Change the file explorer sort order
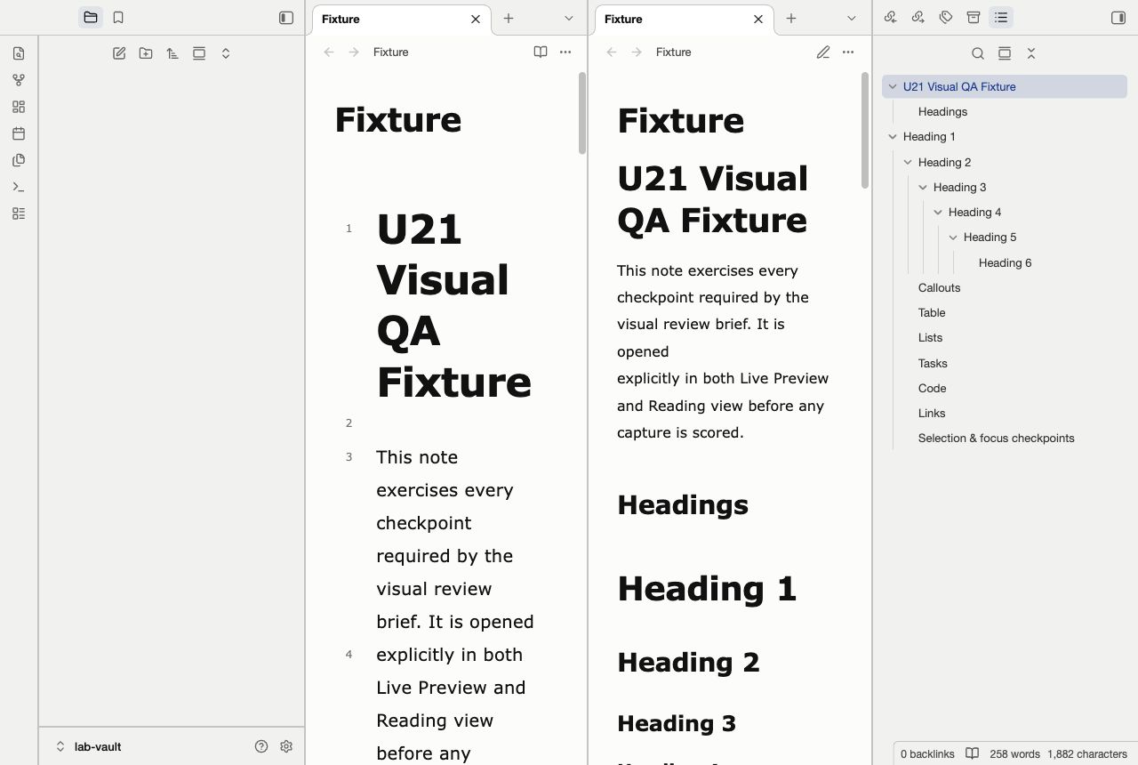This screenshot has width=1138, height=765. click(172, 53)
